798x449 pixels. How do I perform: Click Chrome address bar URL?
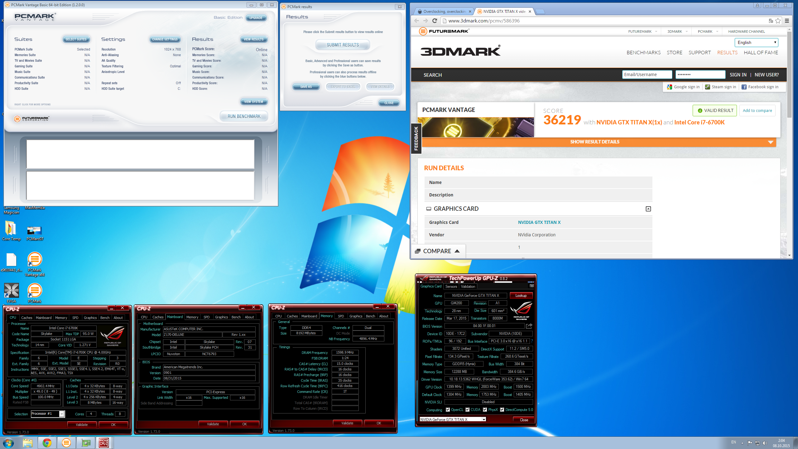[x=484, y=21]
